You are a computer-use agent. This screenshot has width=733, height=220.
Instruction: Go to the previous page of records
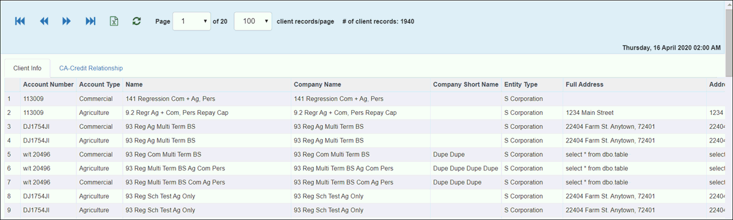tap(44, 21)
